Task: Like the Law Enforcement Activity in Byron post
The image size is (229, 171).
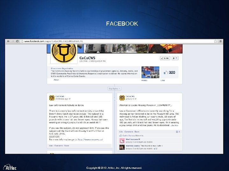Action: (51, 146)
